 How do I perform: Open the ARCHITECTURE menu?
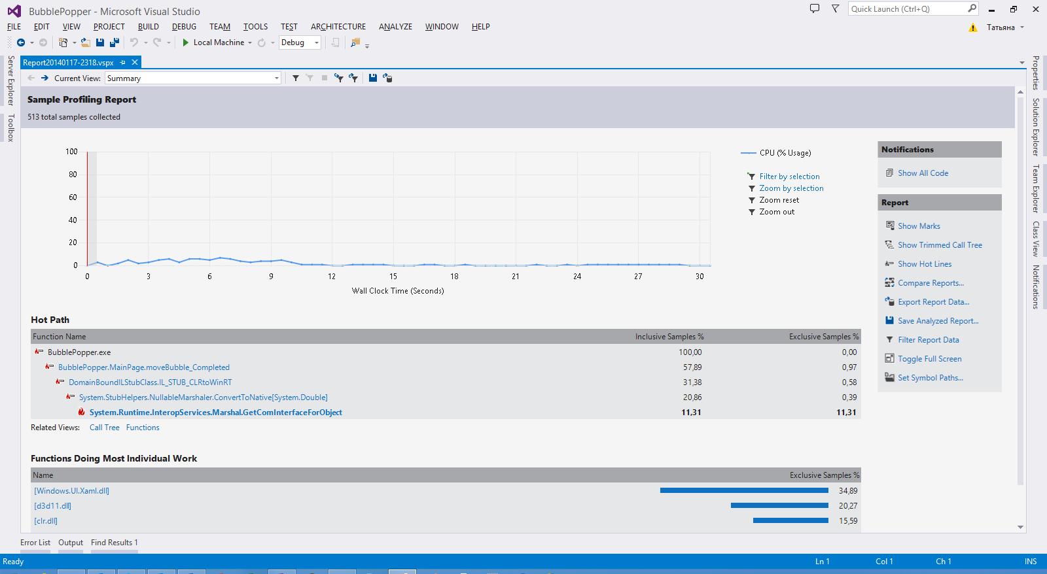tap(338, 27)
